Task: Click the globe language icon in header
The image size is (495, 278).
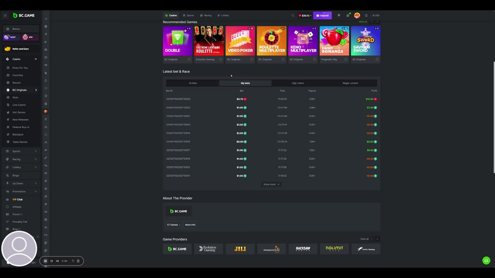Action: coord(366,15)
